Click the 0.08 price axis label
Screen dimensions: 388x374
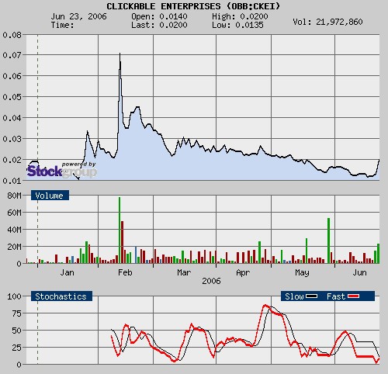pos(12,35)
